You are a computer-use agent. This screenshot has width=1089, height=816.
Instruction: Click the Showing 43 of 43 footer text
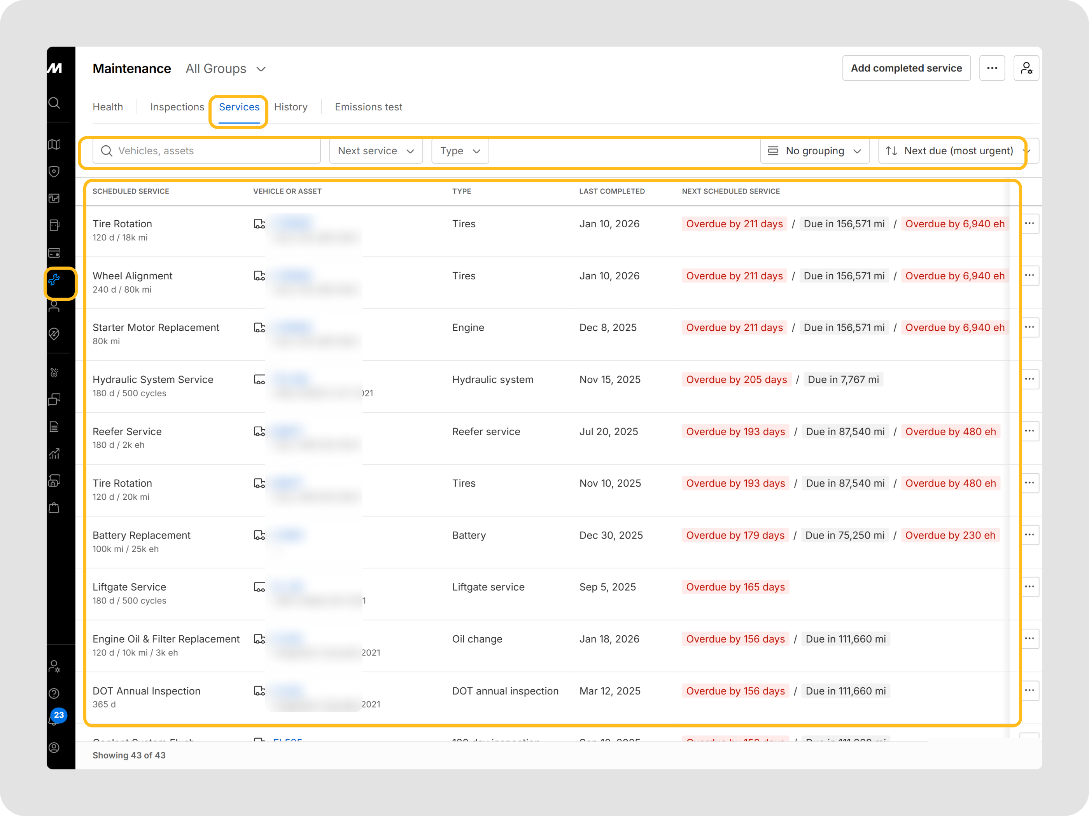[129, 755]
